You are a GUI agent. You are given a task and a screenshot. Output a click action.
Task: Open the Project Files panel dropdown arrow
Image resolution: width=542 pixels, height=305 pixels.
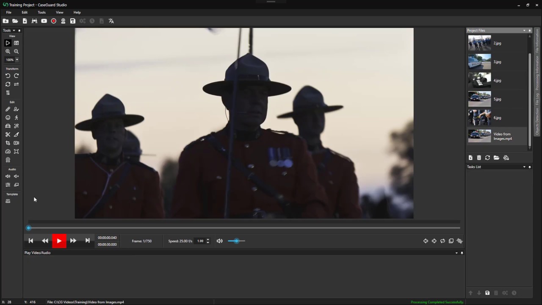(x=524, y=30)
